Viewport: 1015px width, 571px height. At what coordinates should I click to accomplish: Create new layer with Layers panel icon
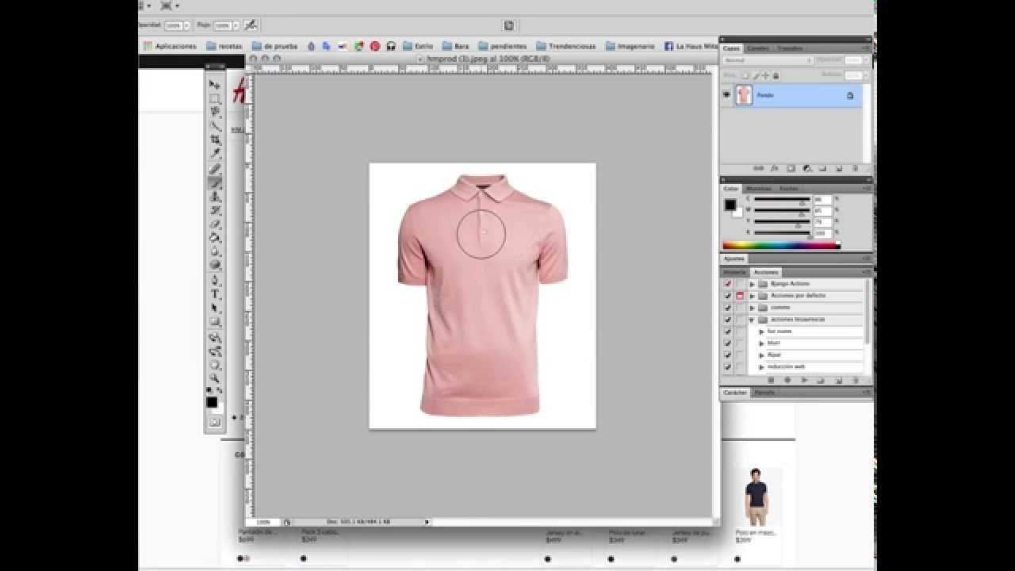(x=838, y=168)
